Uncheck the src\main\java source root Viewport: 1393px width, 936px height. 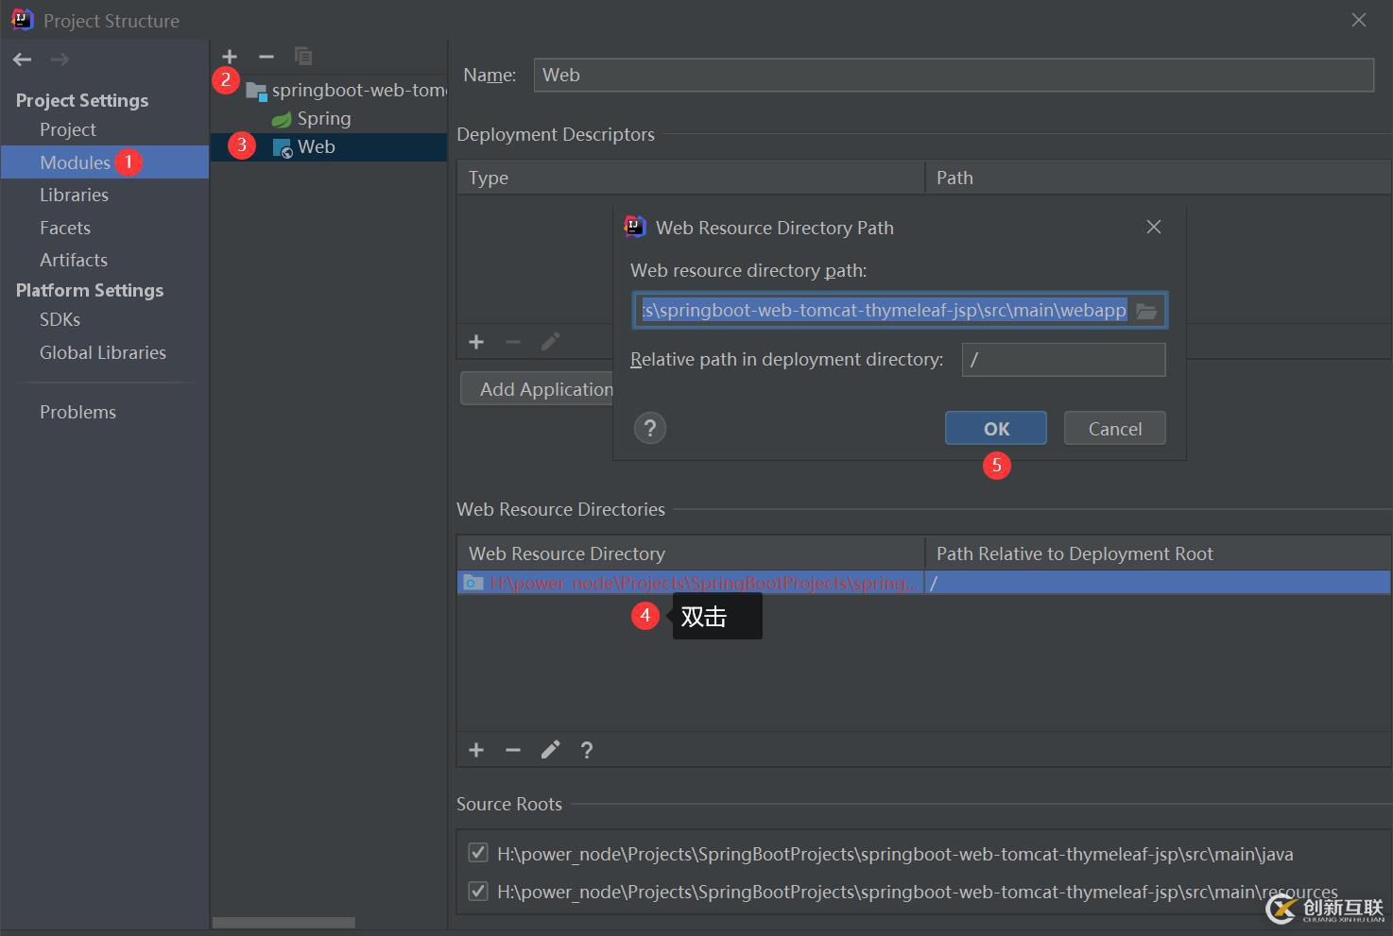click(478, 854)
